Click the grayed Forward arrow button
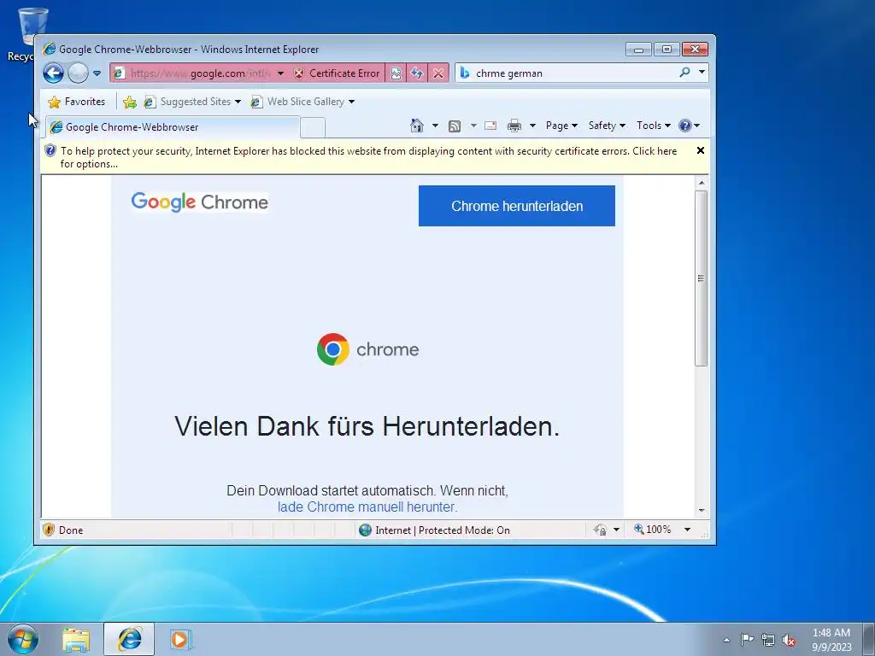 78,73
